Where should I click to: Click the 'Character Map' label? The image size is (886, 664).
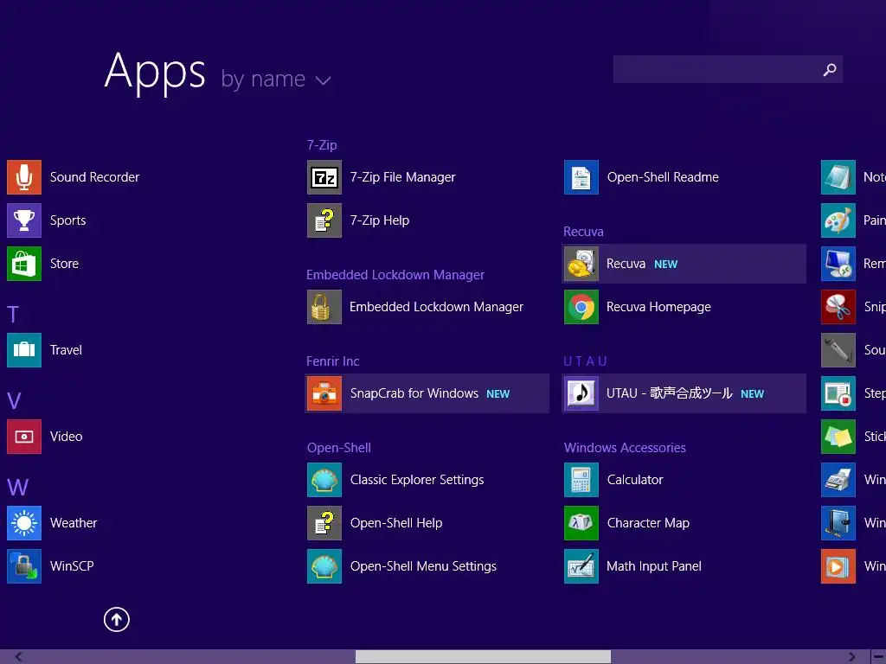pyautogui.click(x=648, y=523)
